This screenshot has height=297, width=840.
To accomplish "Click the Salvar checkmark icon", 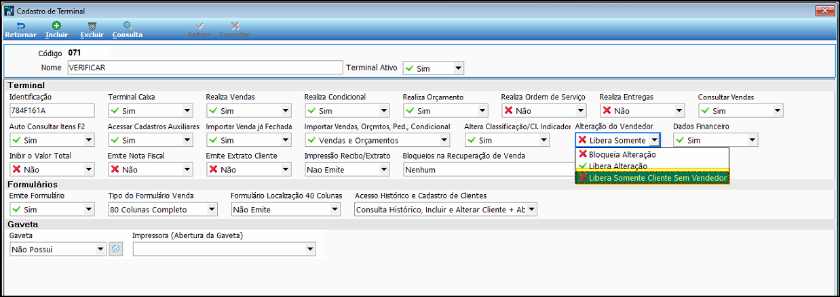I will point(199,25).
